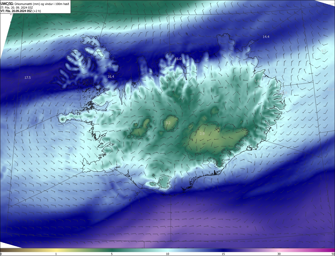Click the 1 tick on the color scale

click(56, 254)
